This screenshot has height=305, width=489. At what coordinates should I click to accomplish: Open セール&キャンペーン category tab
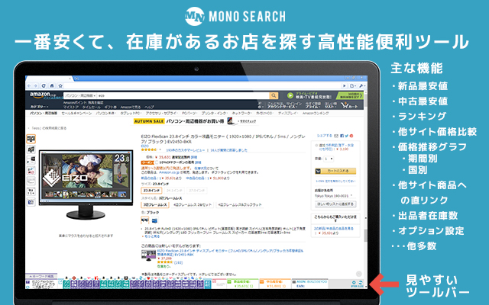click(76, 114)
